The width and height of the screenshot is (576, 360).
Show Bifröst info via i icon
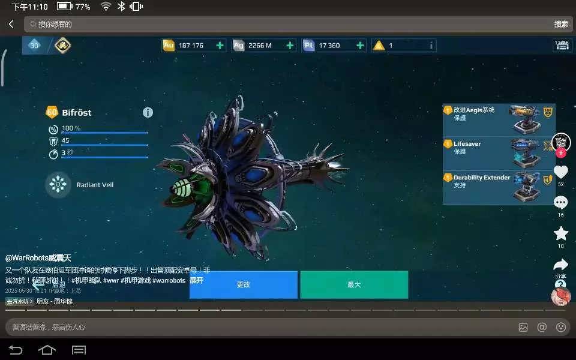point(148,112)
